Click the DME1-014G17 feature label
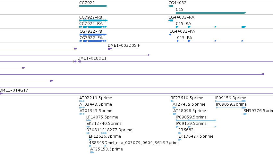 pyautogui.click(x=14, y=90)
